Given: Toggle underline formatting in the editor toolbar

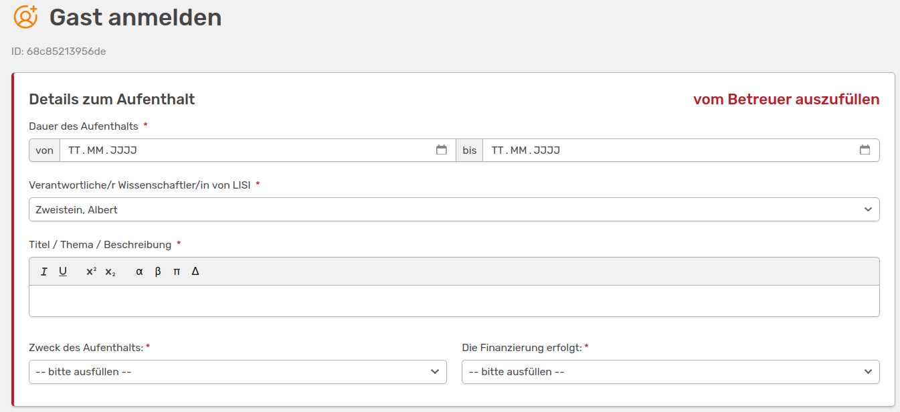Looking at the screenshot, I should (x=63, y=272).
